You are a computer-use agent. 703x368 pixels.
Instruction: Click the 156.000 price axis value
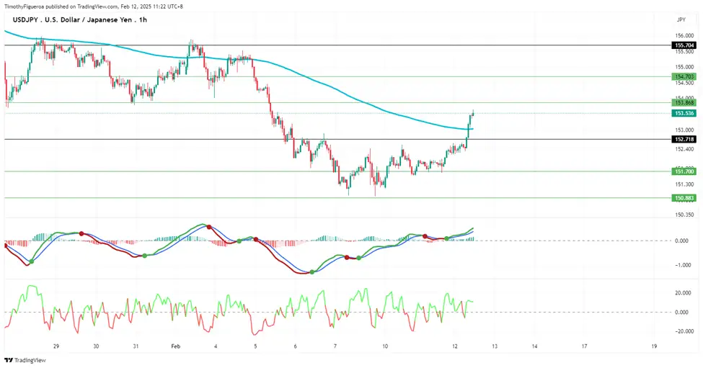684,36
